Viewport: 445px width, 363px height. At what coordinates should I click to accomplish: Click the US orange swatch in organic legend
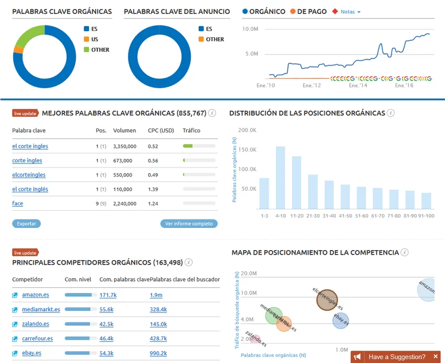87,39
